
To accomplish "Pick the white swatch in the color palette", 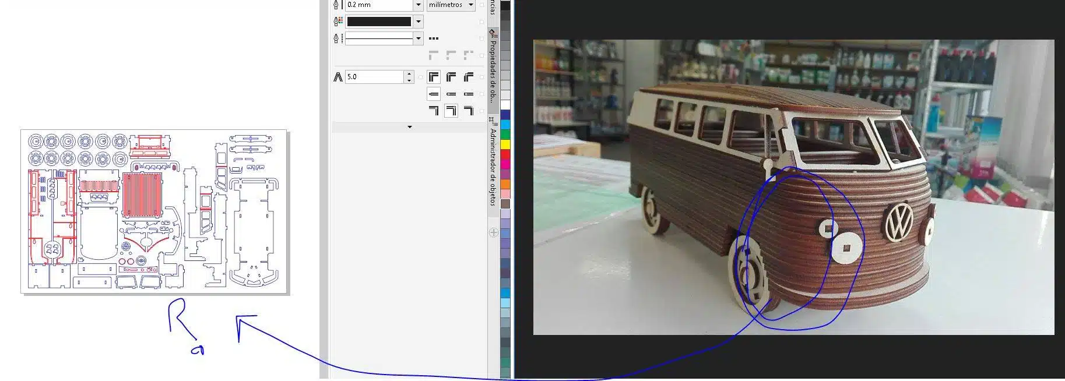I will [x=505, y=105].
